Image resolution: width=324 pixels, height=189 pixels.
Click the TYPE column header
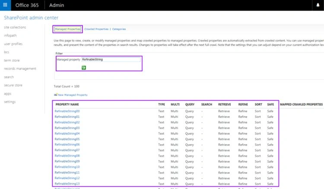(162, 104)
